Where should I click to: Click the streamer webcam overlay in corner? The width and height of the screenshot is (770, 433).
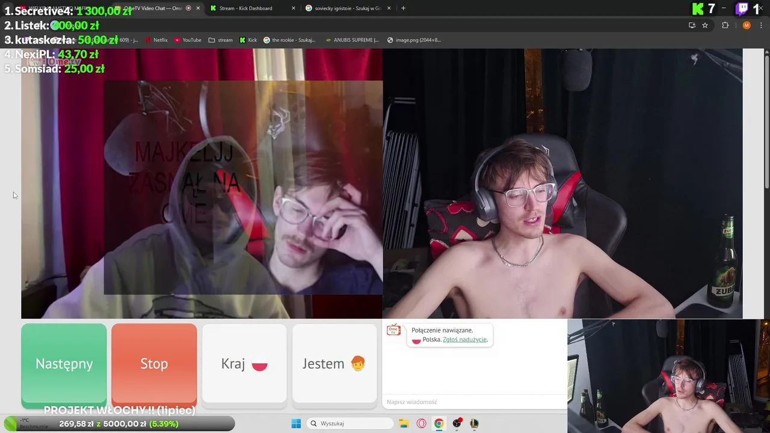point(668,376)
